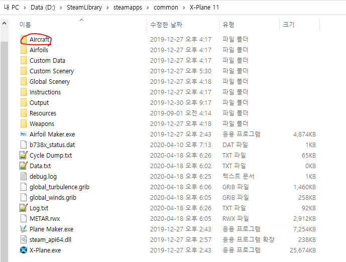
Task: Select file name Cycle Dump.txt
Action: pyautogui.click(x=51, y=156)
